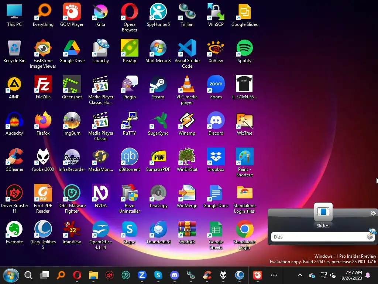This screenshot has width=378, height=284.
Task: Show taskbar overflow apps with ellipsis
Action: click(274, 275)
